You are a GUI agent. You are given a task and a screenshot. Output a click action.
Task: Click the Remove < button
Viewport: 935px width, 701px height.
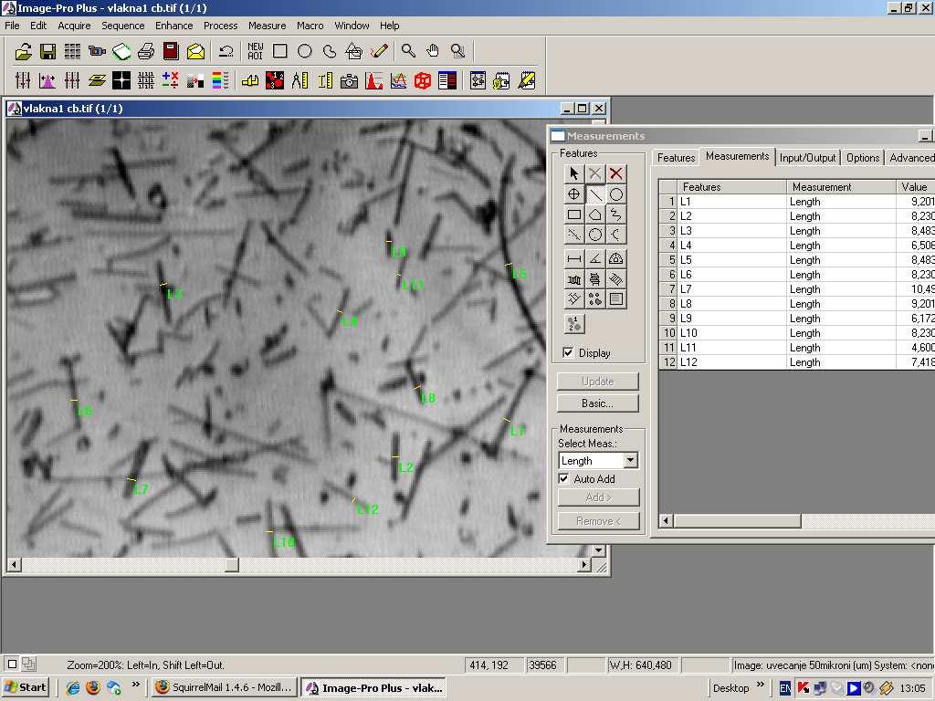tap(599, 521)
